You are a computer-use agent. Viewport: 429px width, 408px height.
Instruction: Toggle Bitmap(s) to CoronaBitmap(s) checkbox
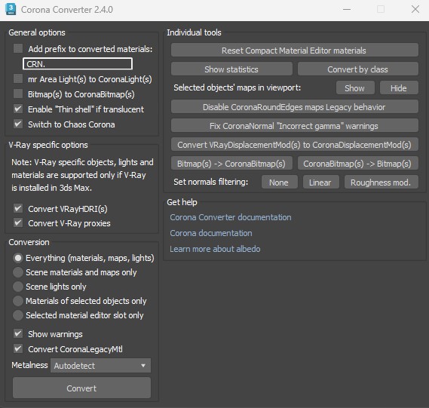click(x=18, y=94)
